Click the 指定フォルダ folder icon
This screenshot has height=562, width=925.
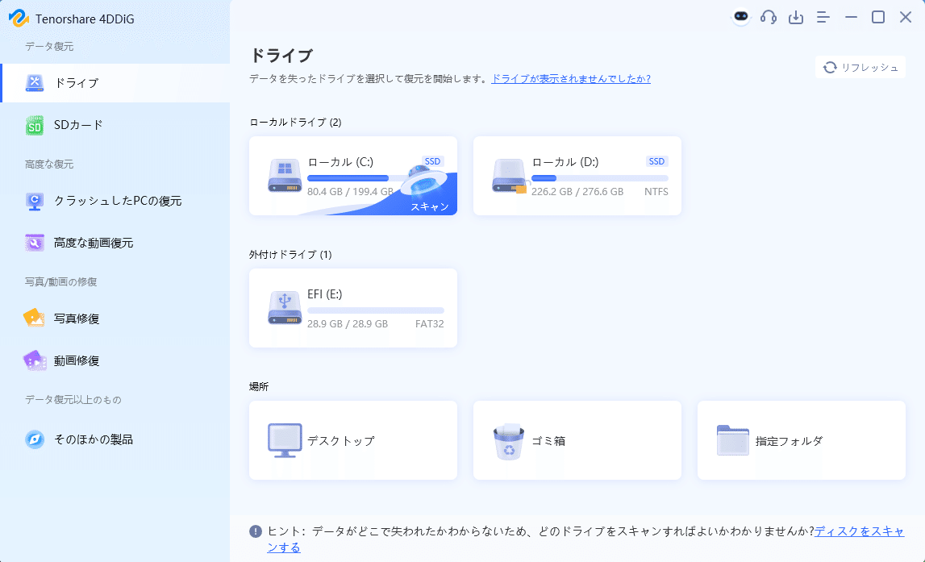click(733, 440)
